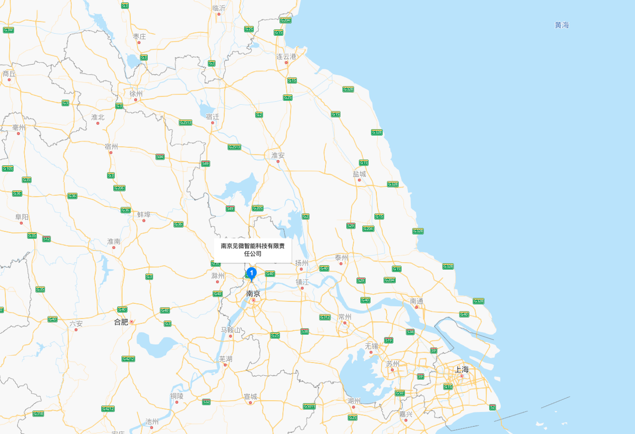Select the G5011 highway shield

pyautogui.click(x=309, y=407)
